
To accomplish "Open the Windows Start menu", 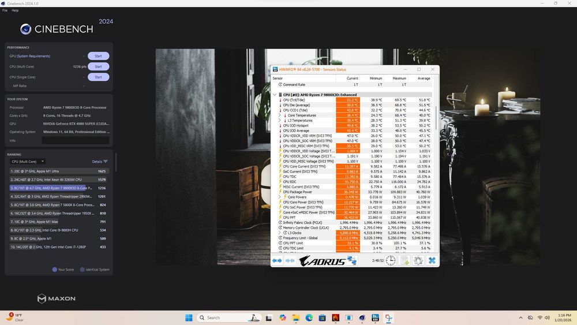I will click(189, 317).
